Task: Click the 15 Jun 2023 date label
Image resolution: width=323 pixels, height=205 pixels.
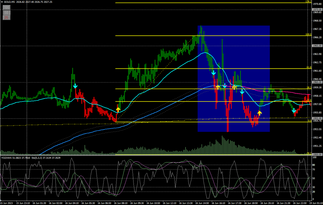Action: click(6, 203)
